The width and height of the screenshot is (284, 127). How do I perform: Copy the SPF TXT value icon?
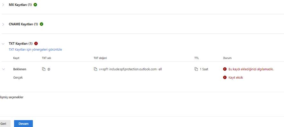(95, 69)
